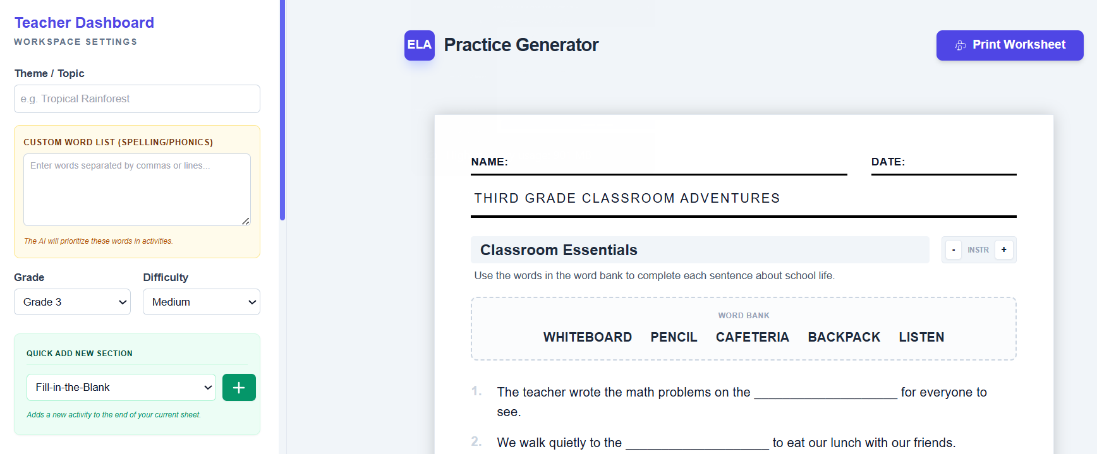The image size is (1097, 454).
Task: Click the Print Worksheet button
Action: [x=1010, y=45]
